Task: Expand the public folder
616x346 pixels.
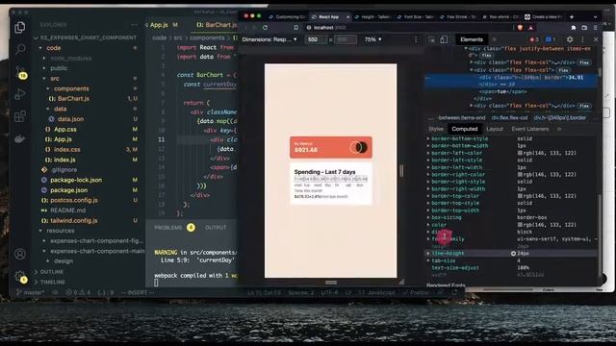Action: (44, 68)
